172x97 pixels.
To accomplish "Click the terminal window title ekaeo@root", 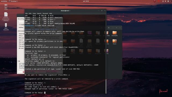I will click(x=66, y=11).
